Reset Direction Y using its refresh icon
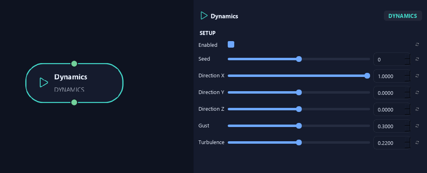This screenshot has height=173, width=427. pyautogui.click(x=417, y=92)
